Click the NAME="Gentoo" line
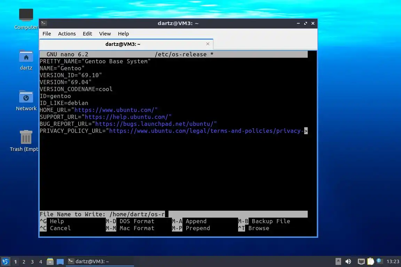The image size is (401, 267). pos(62,68)
